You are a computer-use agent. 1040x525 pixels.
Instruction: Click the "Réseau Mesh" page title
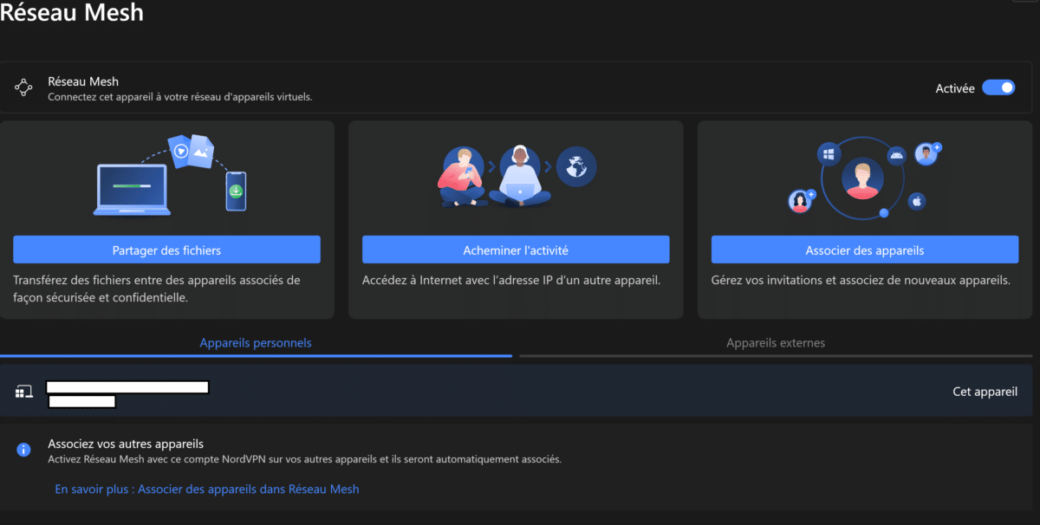click(72, 13)
